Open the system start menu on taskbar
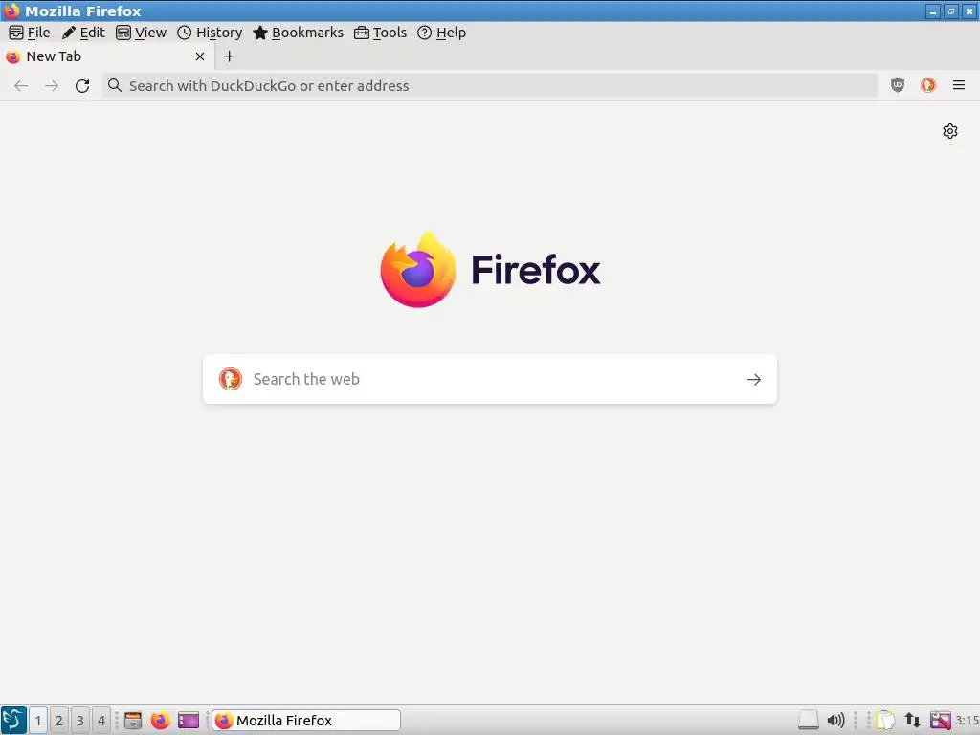 13,720
